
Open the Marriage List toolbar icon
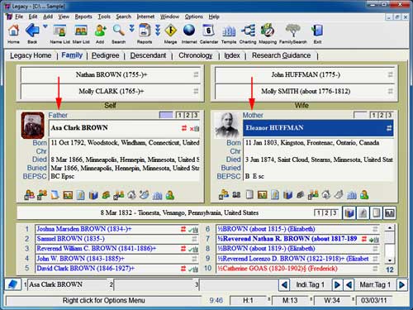(81, 31)
